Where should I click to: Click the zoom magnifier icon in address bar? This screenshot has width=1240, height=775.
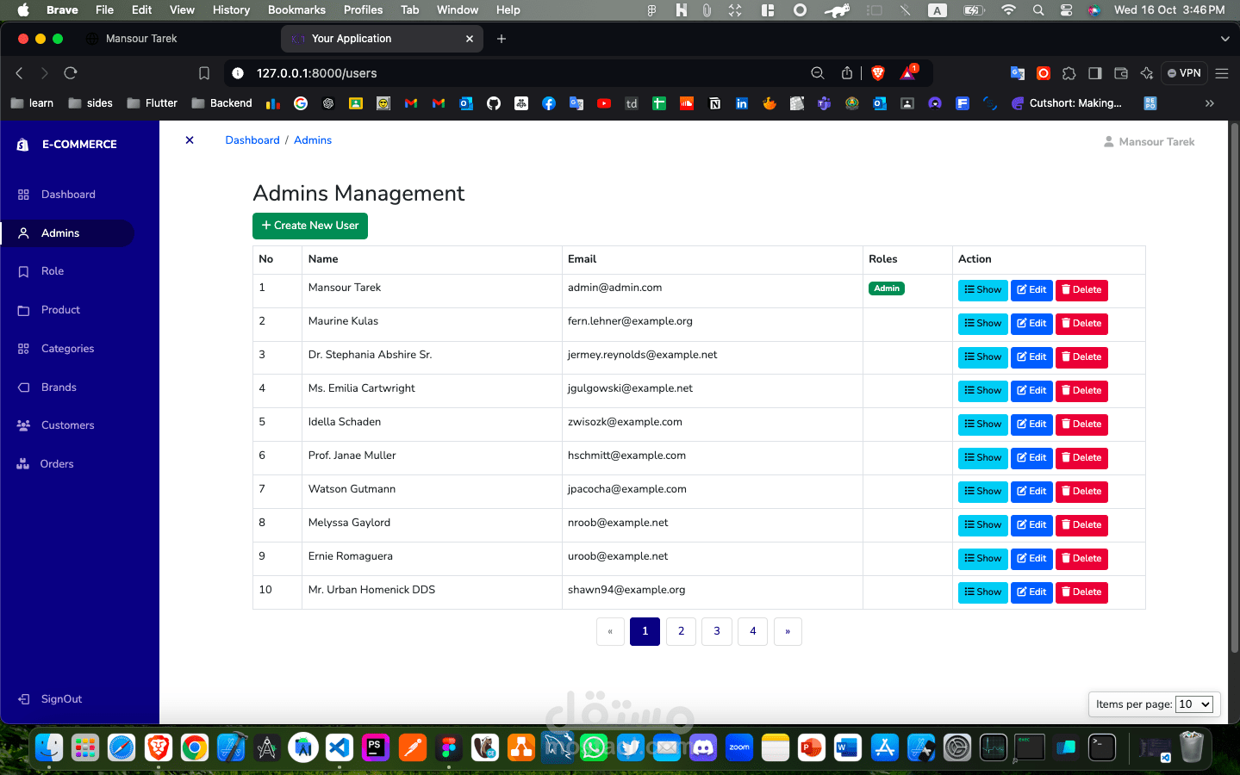818,73
